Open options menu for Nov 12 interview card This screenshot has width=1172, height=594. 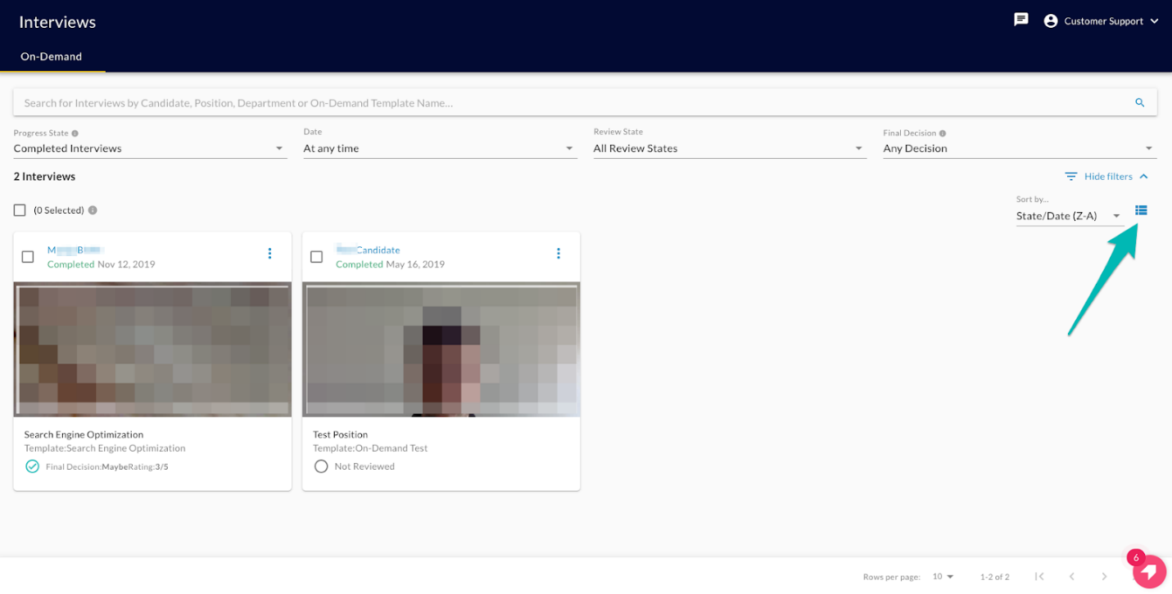[x=270, y=254]
